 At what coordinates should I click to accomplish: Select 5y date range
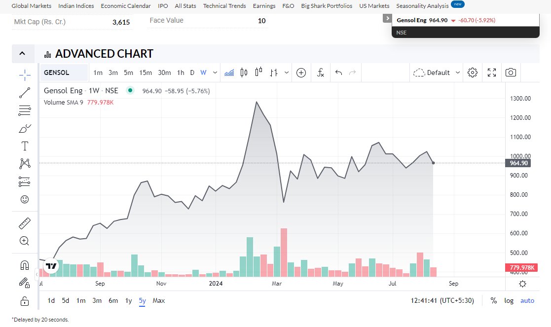[x=143, y=301]
